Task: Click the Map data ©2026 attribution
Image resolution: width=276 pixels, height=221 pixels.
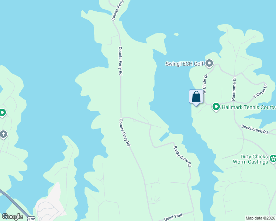Action: point(261,218)
